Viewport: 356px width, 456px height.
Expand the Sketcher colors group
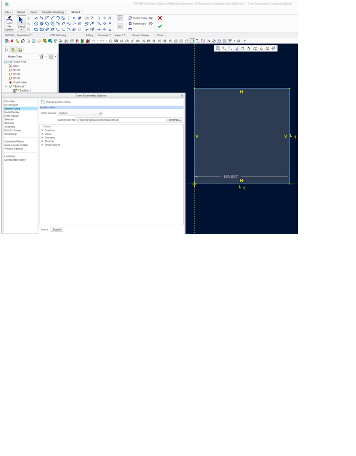(43, 141)
